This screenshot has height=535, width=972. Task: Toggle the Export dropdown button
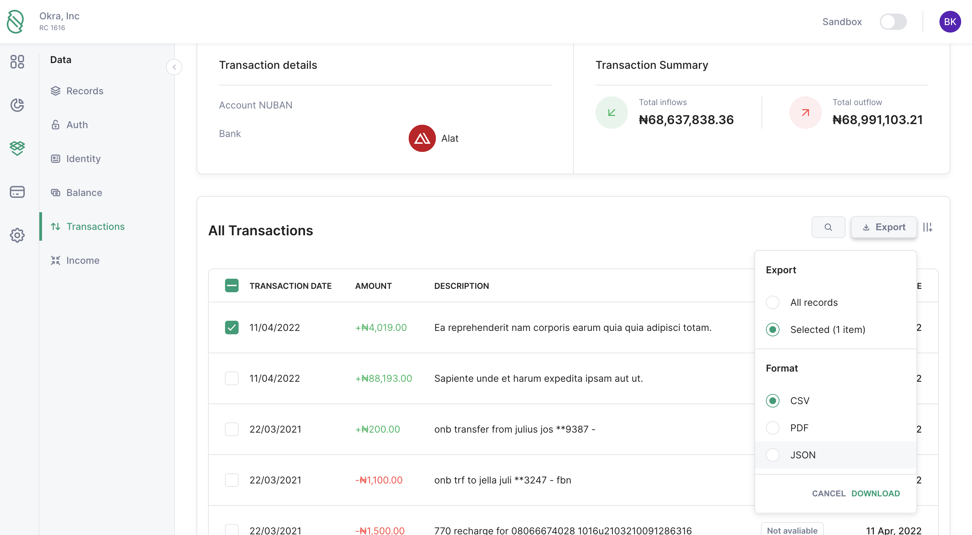click(883, 227)
